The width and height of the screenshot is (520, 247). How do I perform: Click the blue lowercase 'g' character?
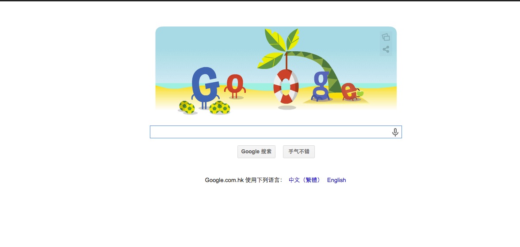click(321, 86)
